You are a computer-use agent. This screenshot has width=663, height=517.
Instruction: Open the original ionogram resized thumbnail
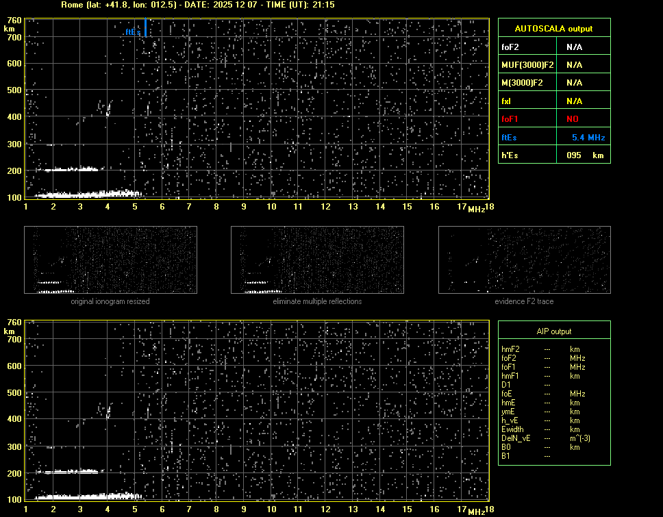pyautogui.click(x=110, y=260)
